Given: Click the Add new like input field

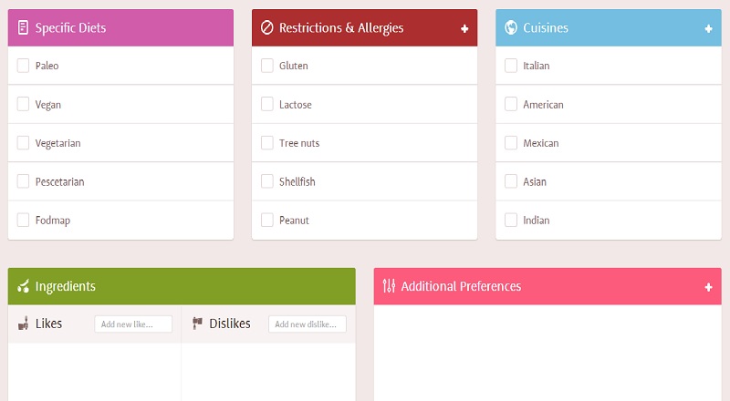Looking at the screenshot, I should pyautogui.click(x=133, y=324).
